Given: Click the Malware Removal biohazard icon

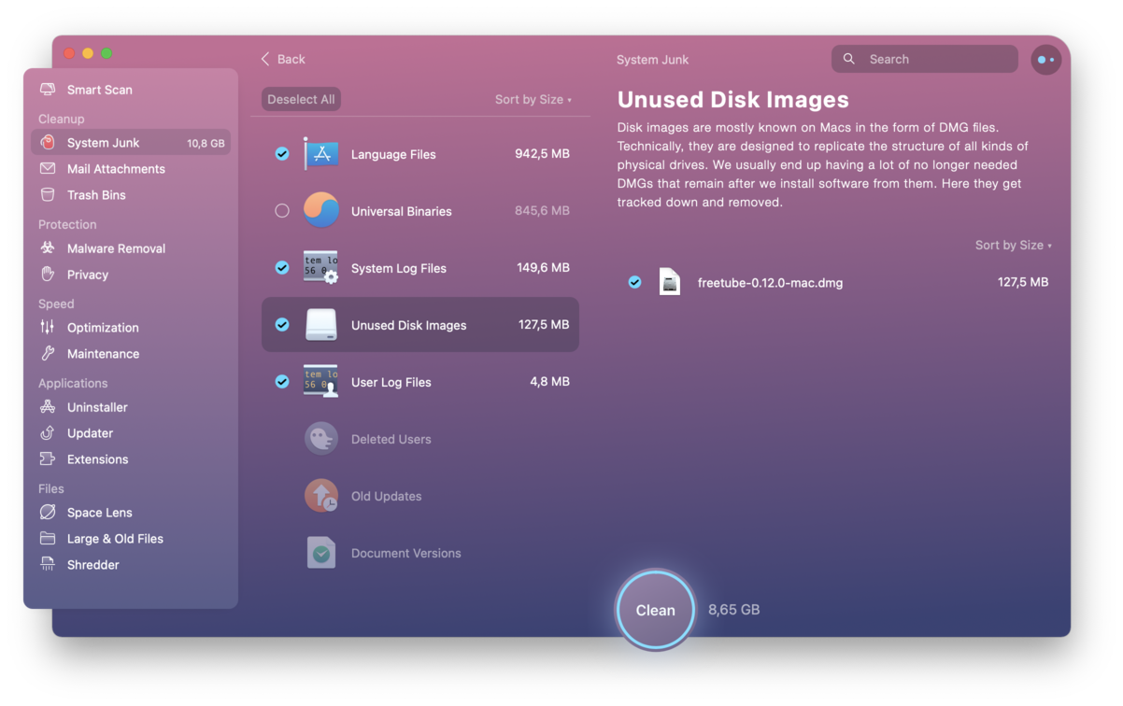Looking at the screenshot, I should 48,248.
